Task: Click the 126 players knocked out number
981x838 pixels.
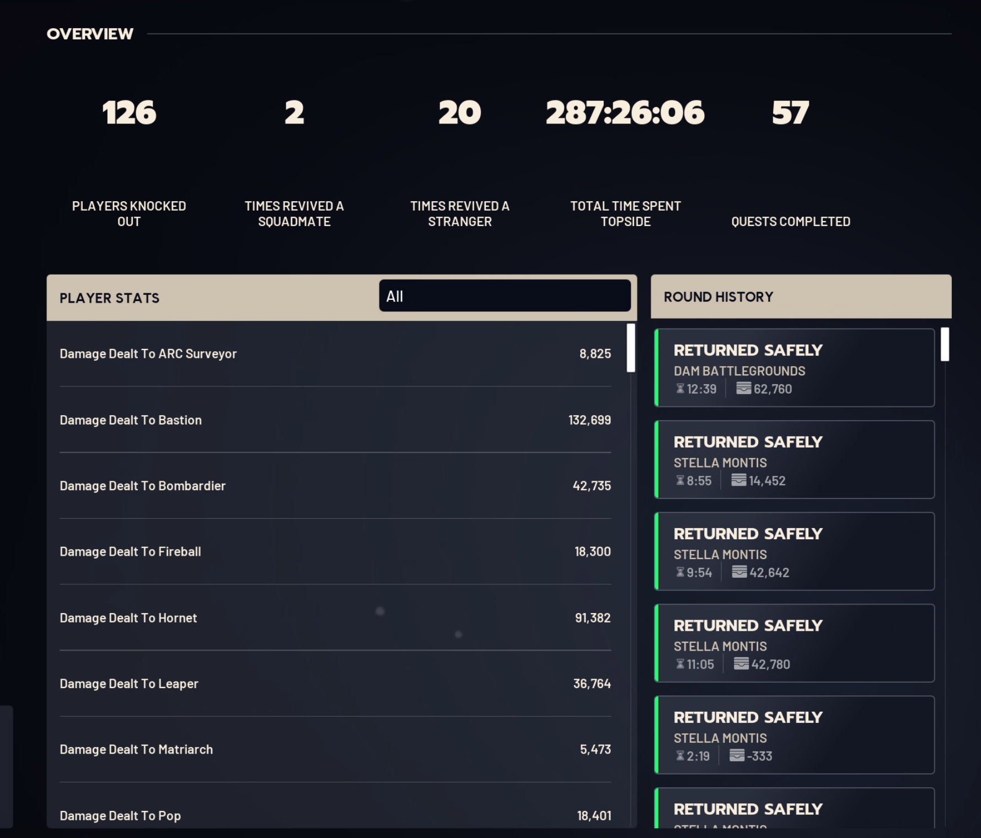Action: coord(129,112)
